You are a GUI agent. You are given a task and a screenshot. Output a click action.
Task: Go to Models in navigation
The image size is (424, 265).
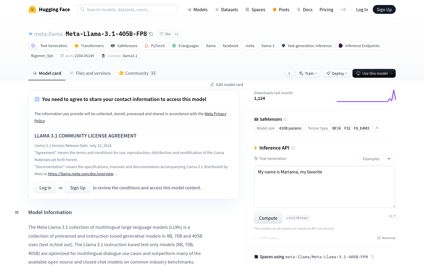click(x=197, y=9)
